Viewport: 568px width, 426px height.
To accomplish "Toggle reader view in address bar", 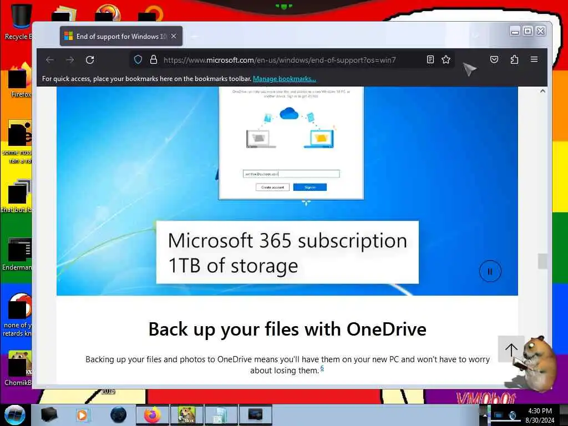I will [x=430, y=59].
